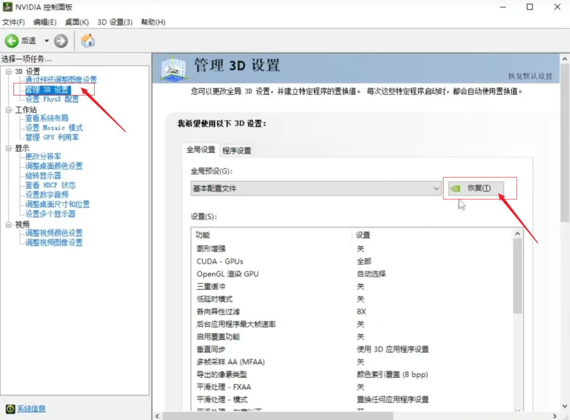The image size is (570, 420).
Task: Click horizontal scrollbar right arrow
Action: click(x=555, y=416)
